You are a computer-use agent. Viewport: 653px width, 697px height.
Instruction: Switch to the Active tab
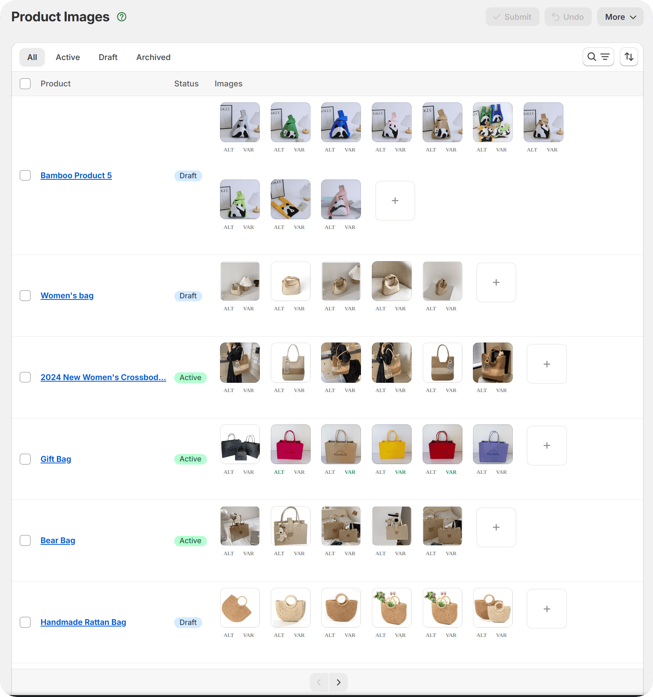[x=68, y=57]
